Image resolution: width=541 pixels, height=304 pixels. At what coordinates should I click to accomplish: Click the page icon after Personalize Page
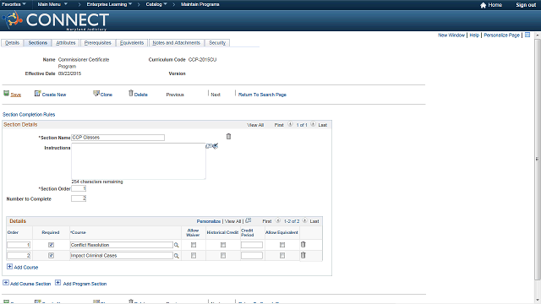pyautogui.click(x=527, y=35)
